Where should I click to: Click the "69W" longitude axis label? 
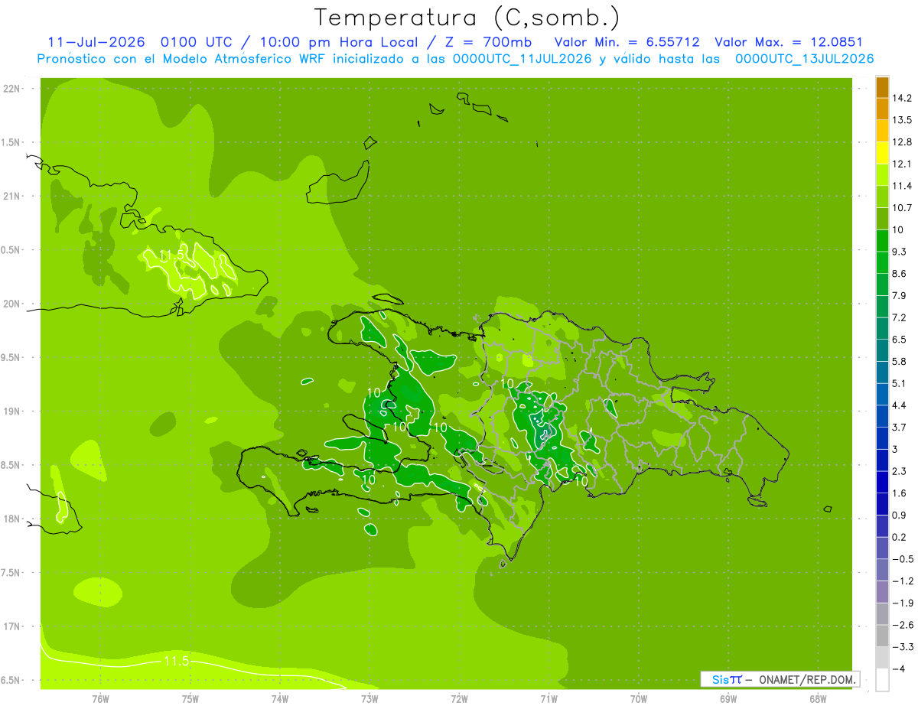728,699
